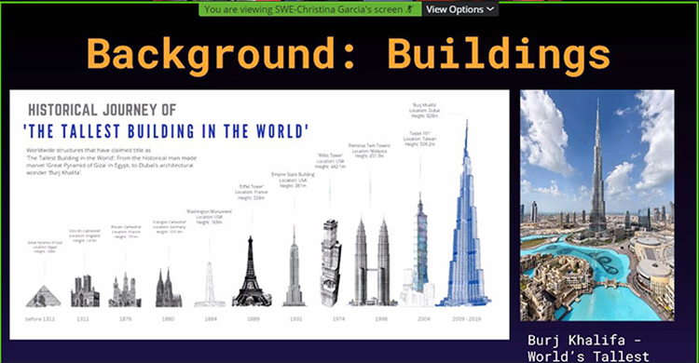Click the 1889 year label under Eiffel Tower
Screen dimensions: 699x363
click(254, 319)
